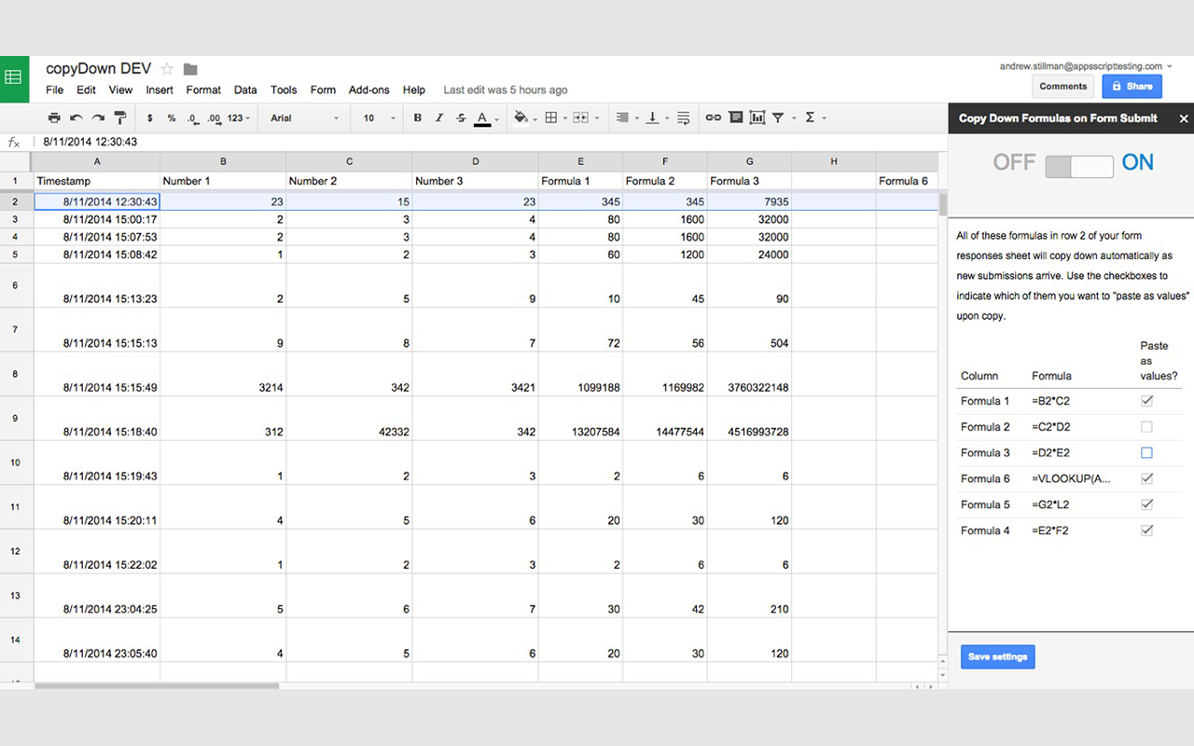Open the Insert menu
The image size is (1194, 746).
(160, 90)
